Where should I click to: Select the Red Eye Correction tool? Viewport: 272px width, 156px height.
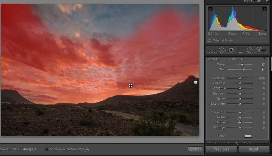point(231,50)
